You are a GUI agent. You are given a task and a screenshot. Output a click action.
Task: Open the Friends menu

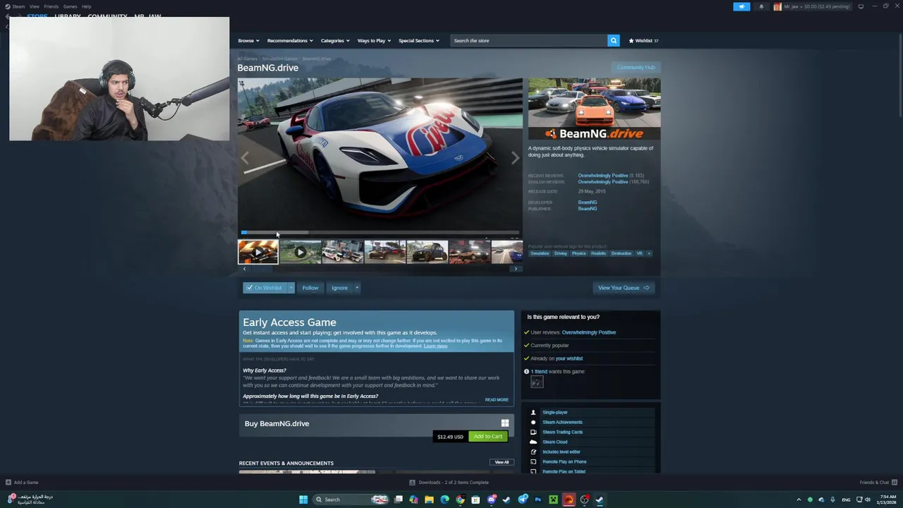click(51, 6)
